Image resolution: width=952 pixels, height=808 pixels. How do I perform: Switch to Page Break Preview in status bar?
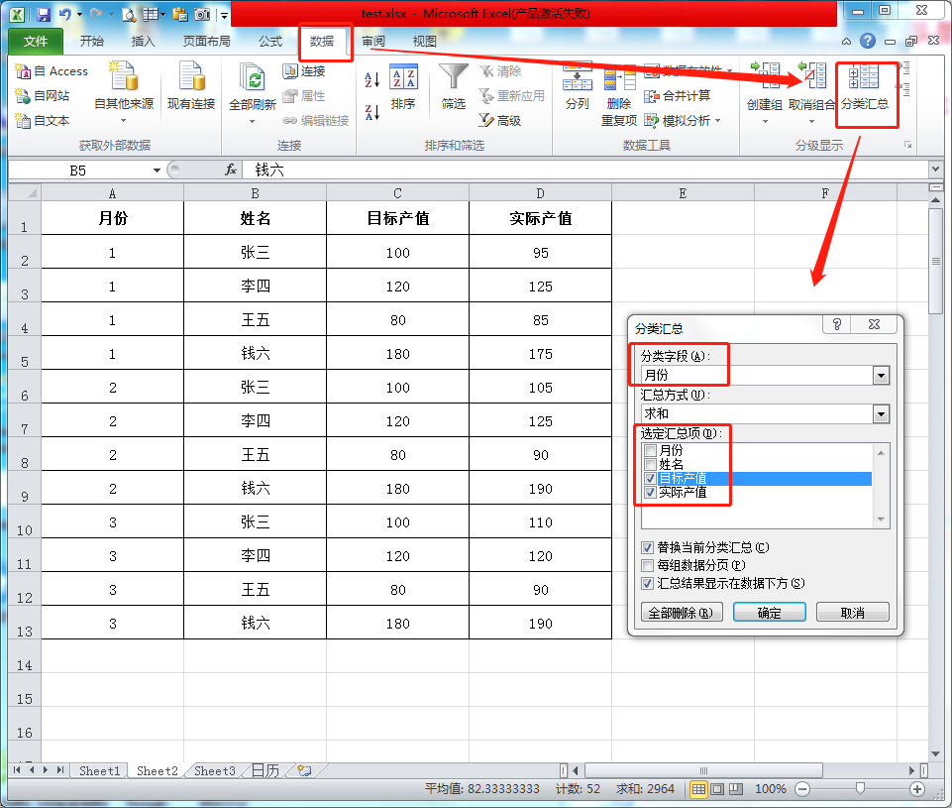point(736,789)
